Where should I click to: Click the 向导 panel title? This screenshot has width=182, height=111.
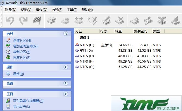coord(10,33)
